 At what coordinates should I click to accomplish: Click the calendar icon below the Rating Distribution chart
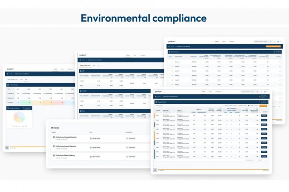point(7,148)
